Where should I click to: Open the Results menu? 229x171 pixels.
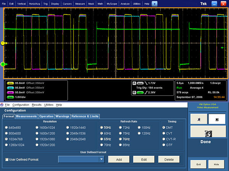tap(37, 104)
